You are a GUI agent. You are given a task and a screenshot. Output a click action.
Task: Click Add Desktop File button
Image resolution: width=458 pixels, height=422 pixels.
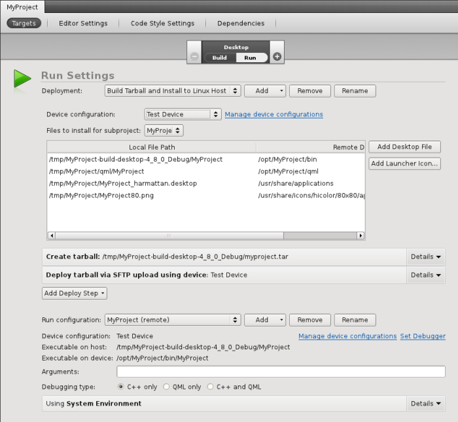pos(404,147)
